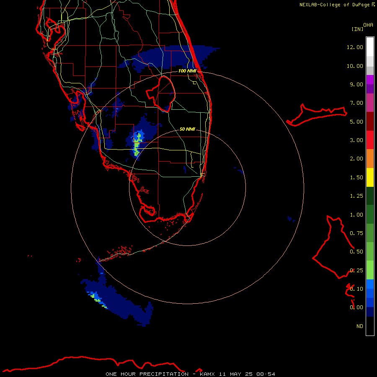Select the orange legend swatch near 2.00

pyautogui.click(x=370, y=158)
